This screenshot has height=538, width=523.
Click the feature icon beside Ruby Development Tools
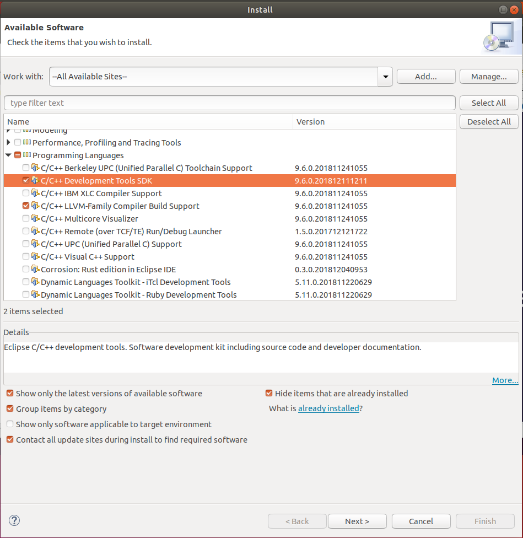[x=35, y=294]
